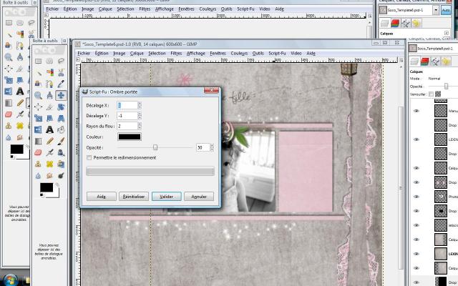
Task: Toggle eye of Drop layer with black thumbnail
Action: (416, 211)
